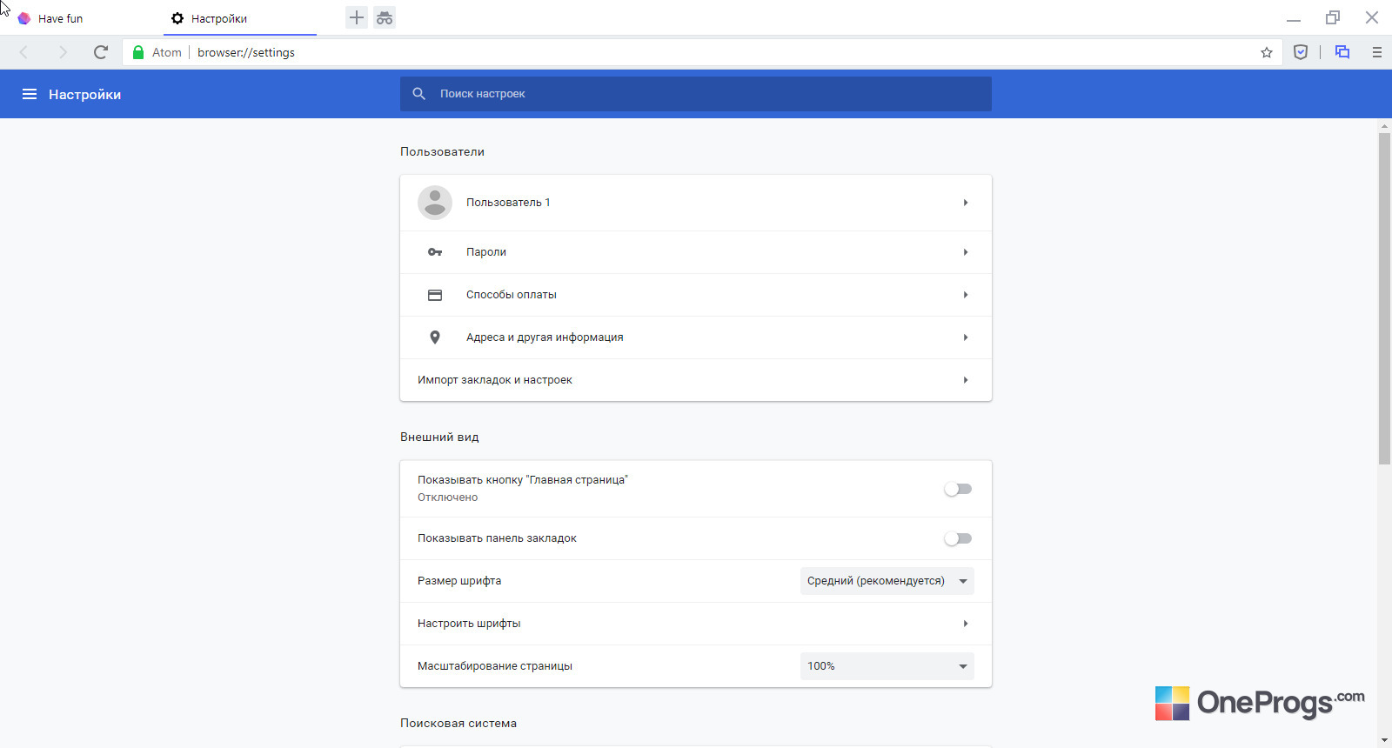The height and width of the screenshot is (748, 1392).
Task: Click the Atom label in address bar
Action: [167, 52]
